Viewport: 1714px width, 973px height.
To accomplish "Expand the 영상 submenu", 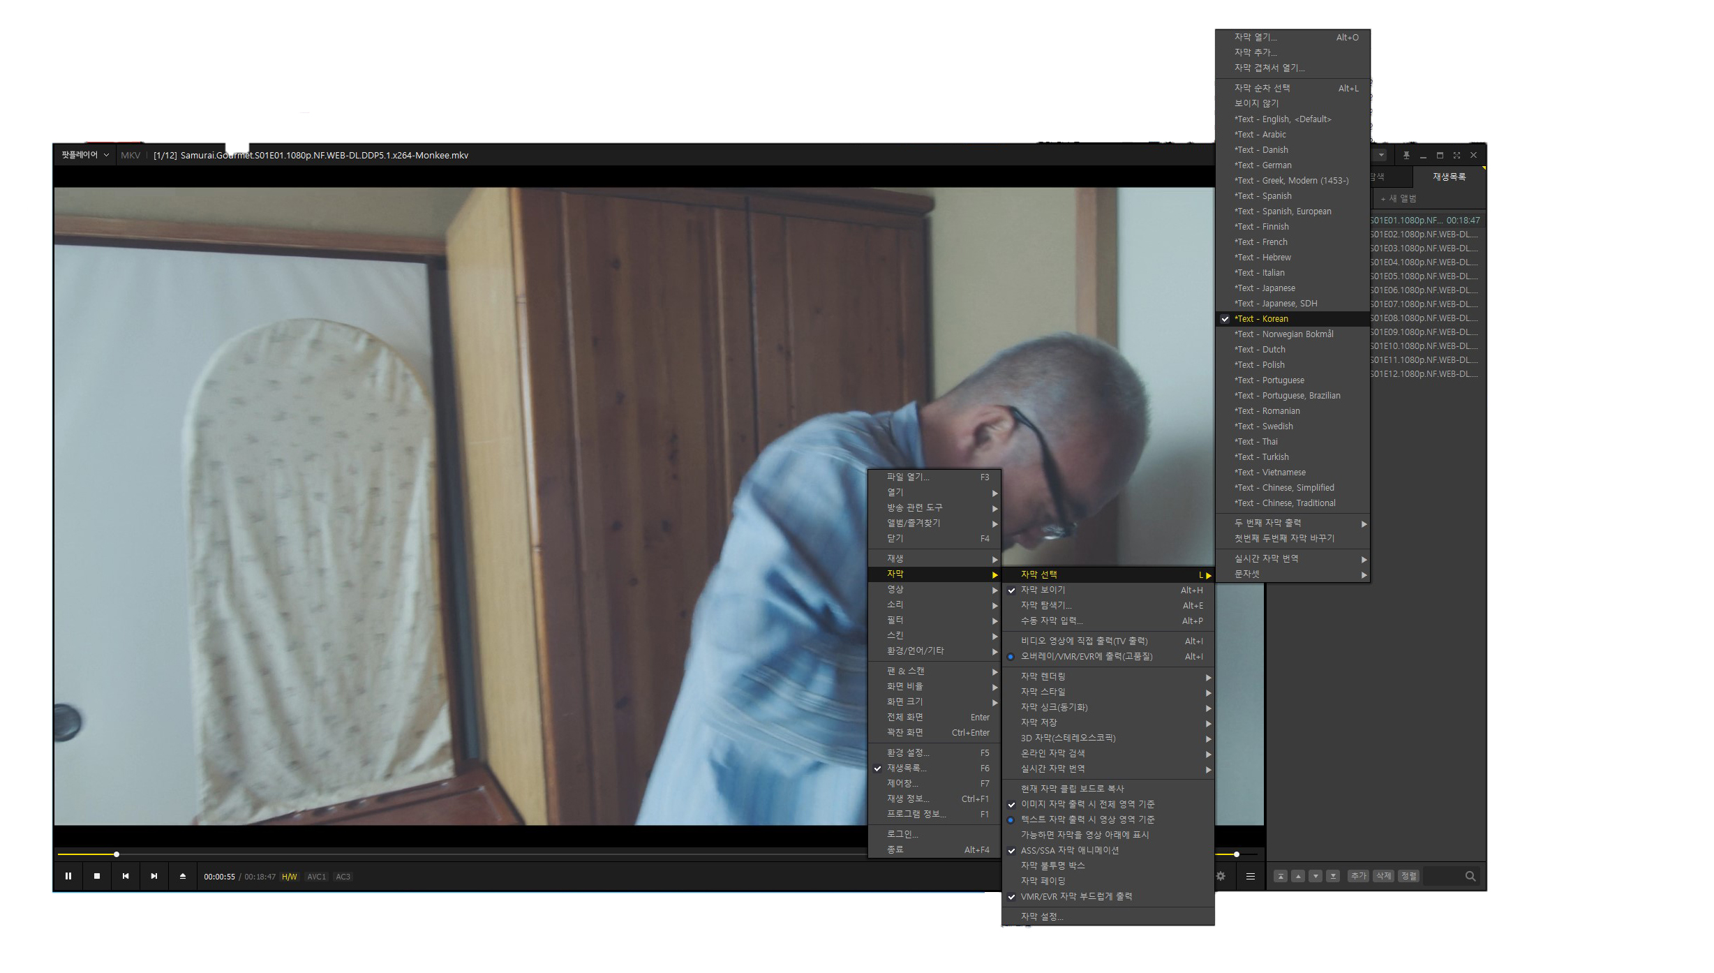I will tap(934, 590).
